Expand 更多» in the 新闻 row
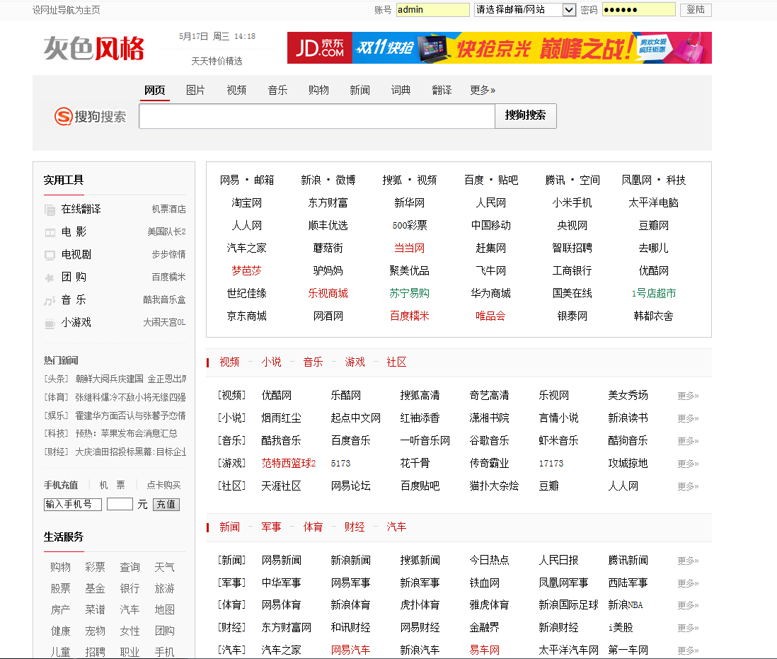Viewport: 777px width, 659px height. (x=688, y=561)
